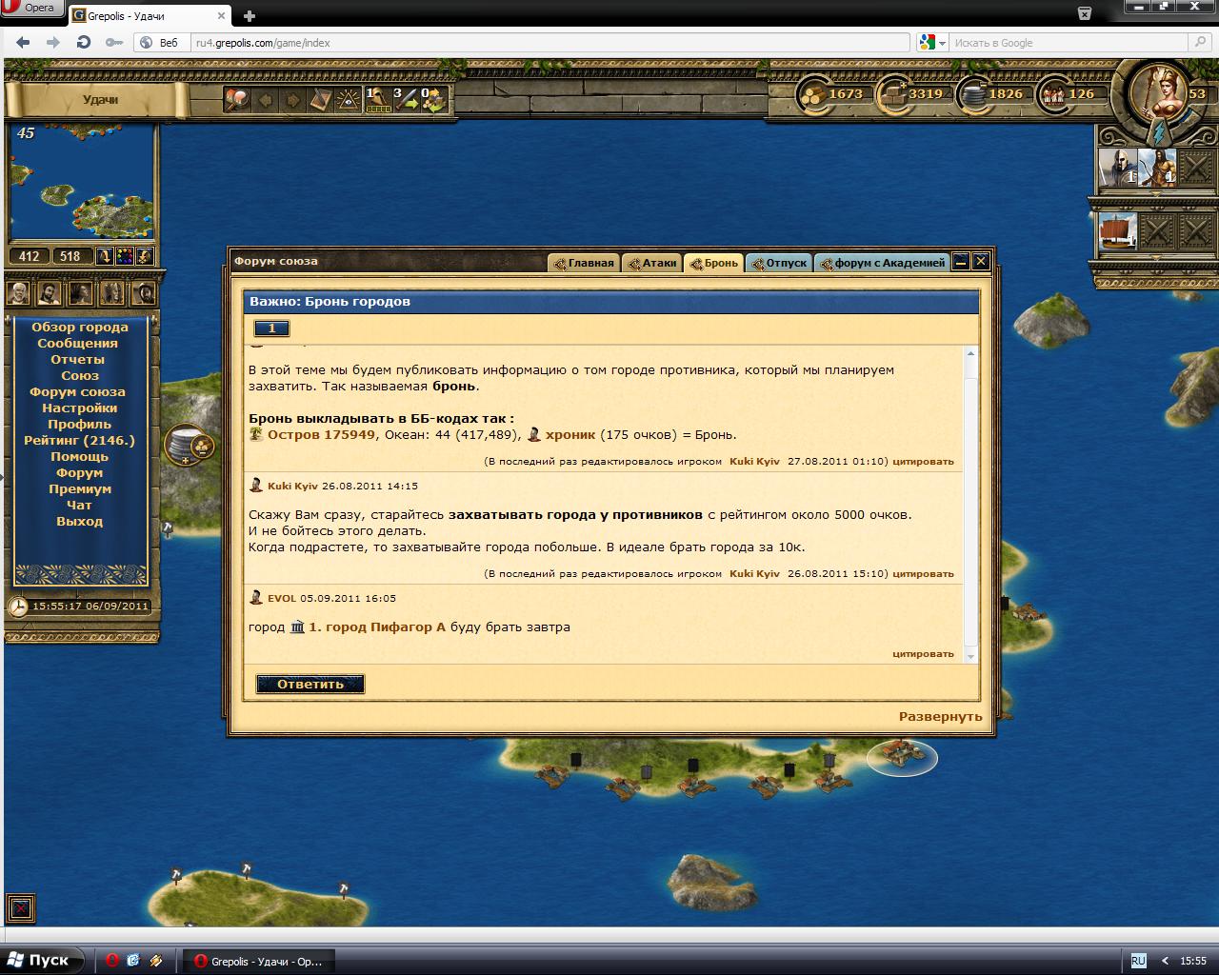
Task: Click the colored dots icon under minimap
Action: [x=125, y=256]
